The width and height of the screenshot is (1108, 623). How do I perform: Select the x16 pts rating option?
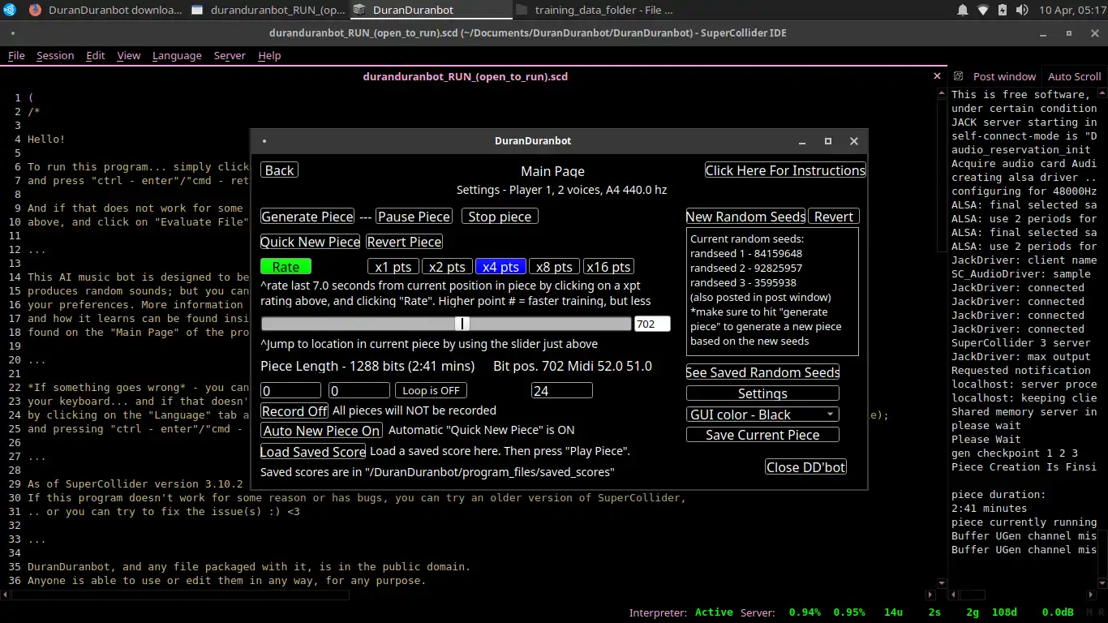(608, 267)
